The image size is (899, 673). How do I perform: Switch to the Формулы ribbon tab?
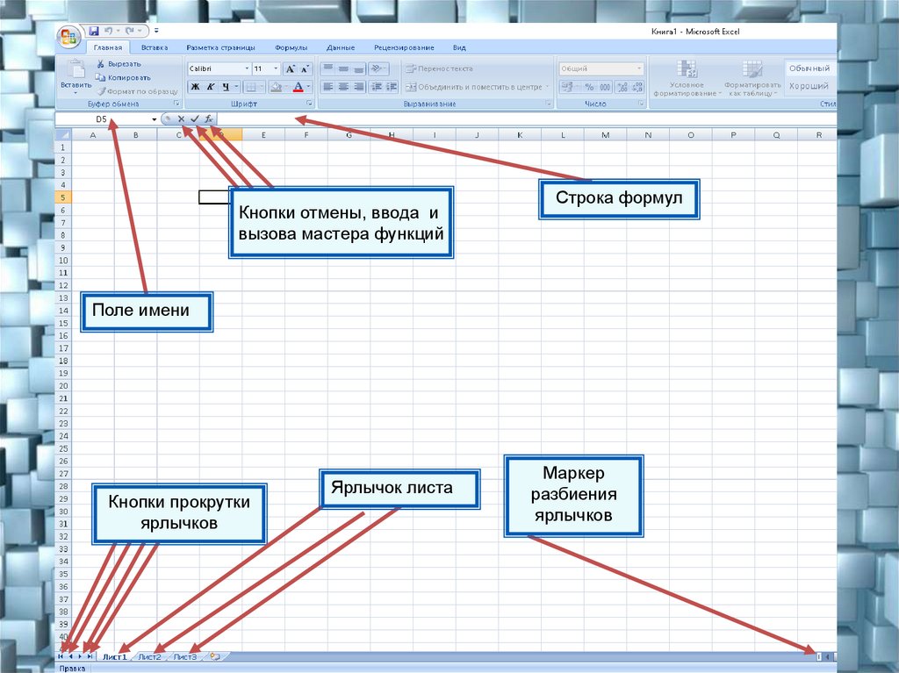click(291, 47)
